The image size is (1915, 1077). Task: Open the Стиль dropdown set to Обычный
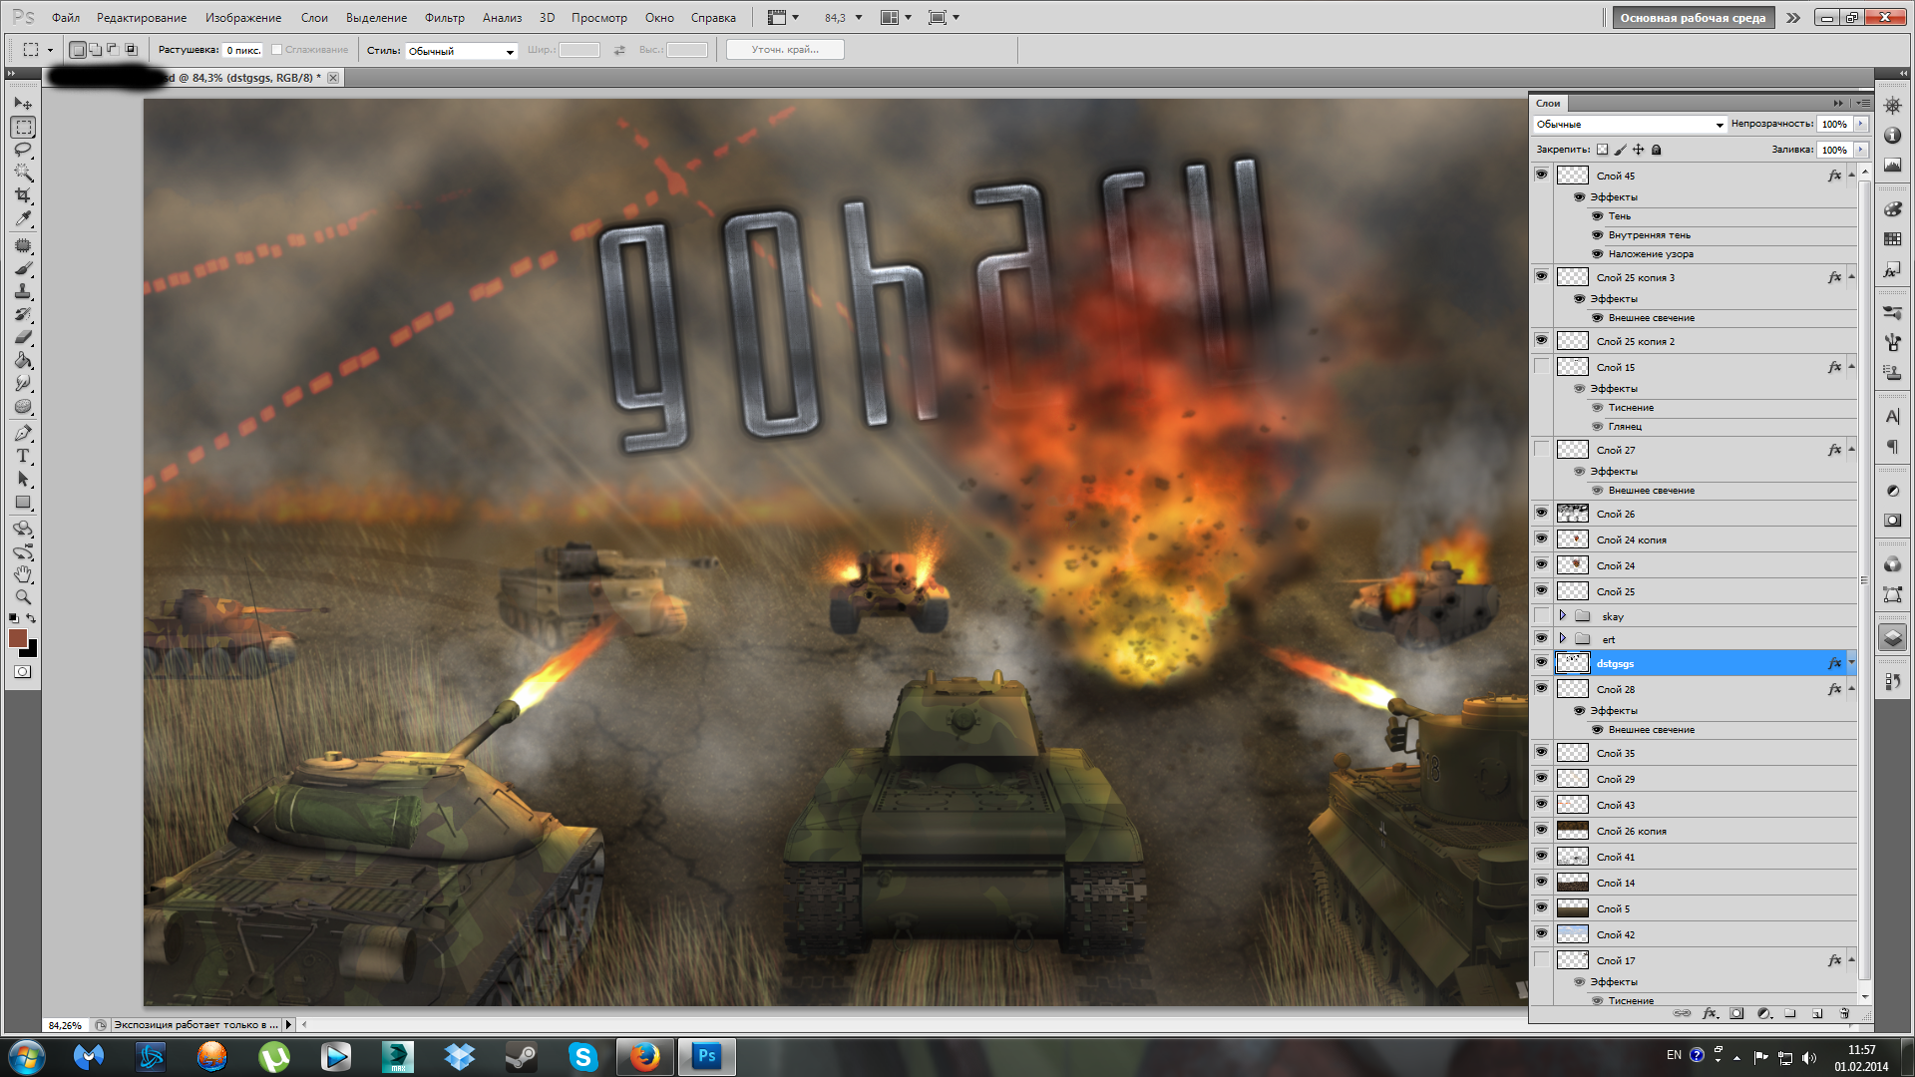[x=462, y=51]
